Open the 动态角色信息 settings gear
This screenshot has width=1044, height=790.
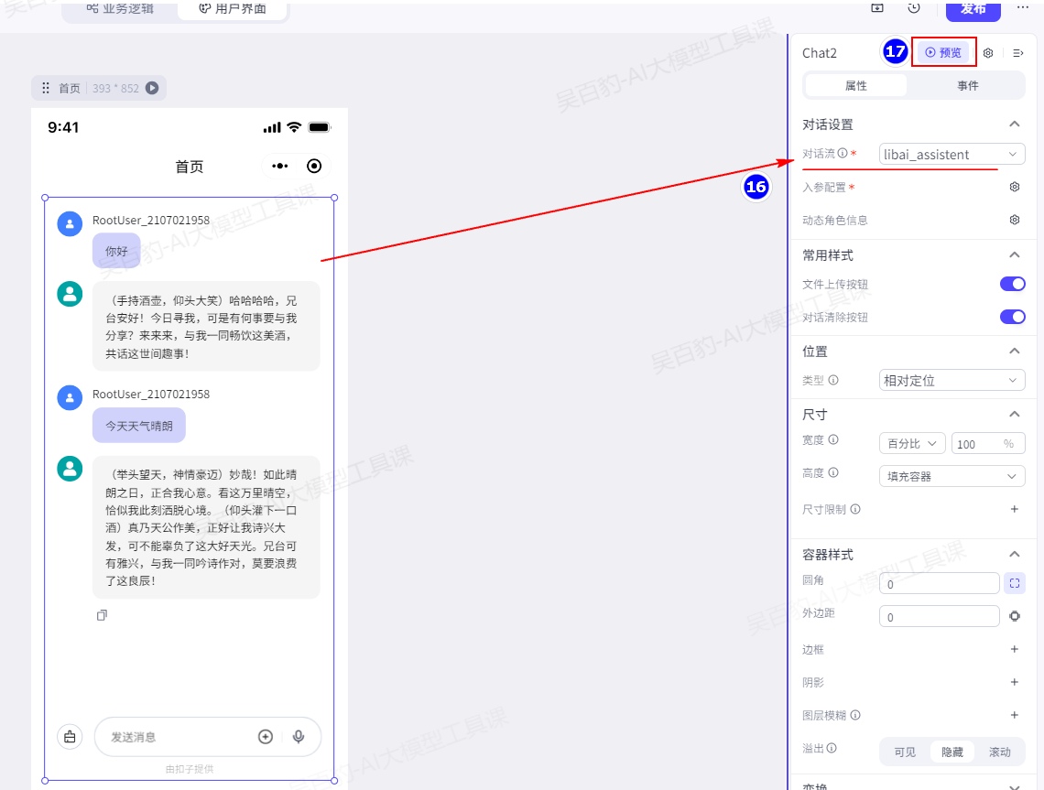1014,220
